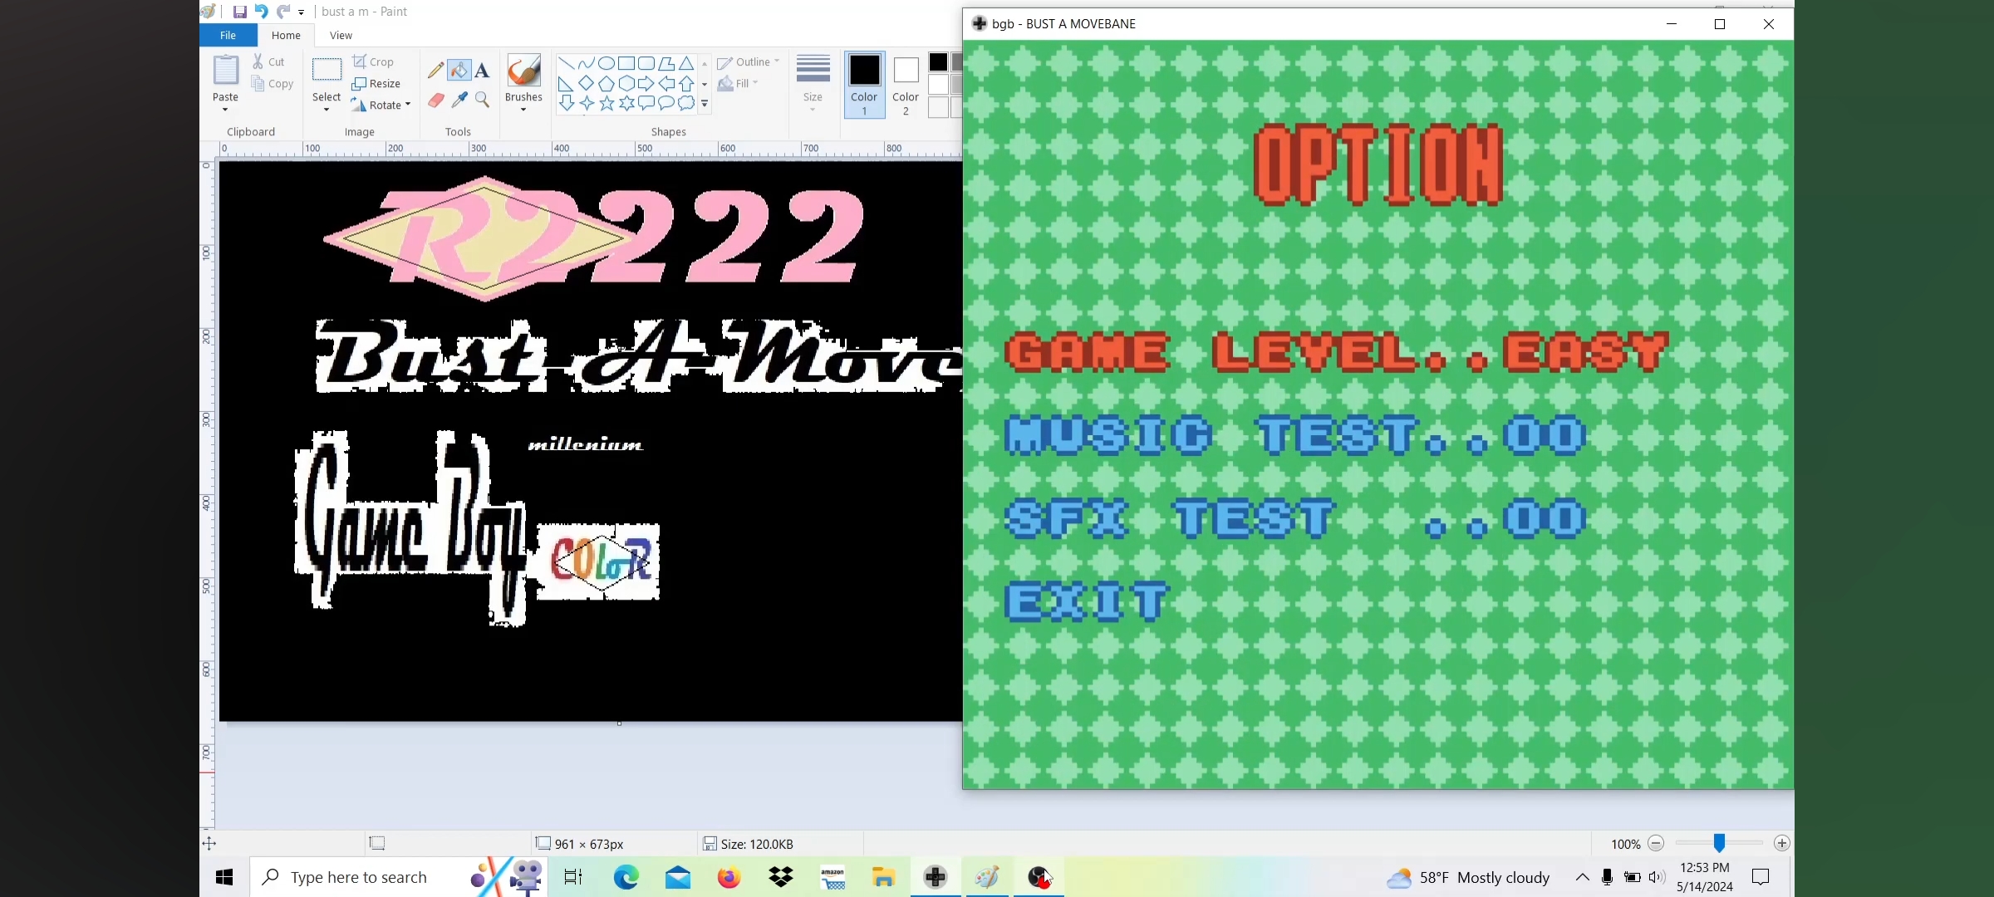1994x897 pixels.
Task: Select the Eraser tool
Action: (435, 100)
